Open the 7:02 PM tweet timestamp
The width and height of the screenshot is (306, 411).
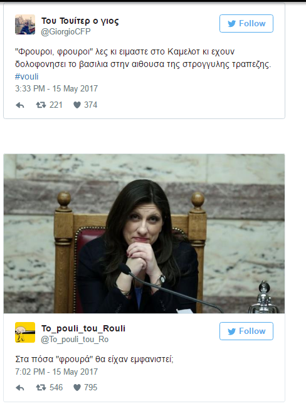[x=56, y=372]
